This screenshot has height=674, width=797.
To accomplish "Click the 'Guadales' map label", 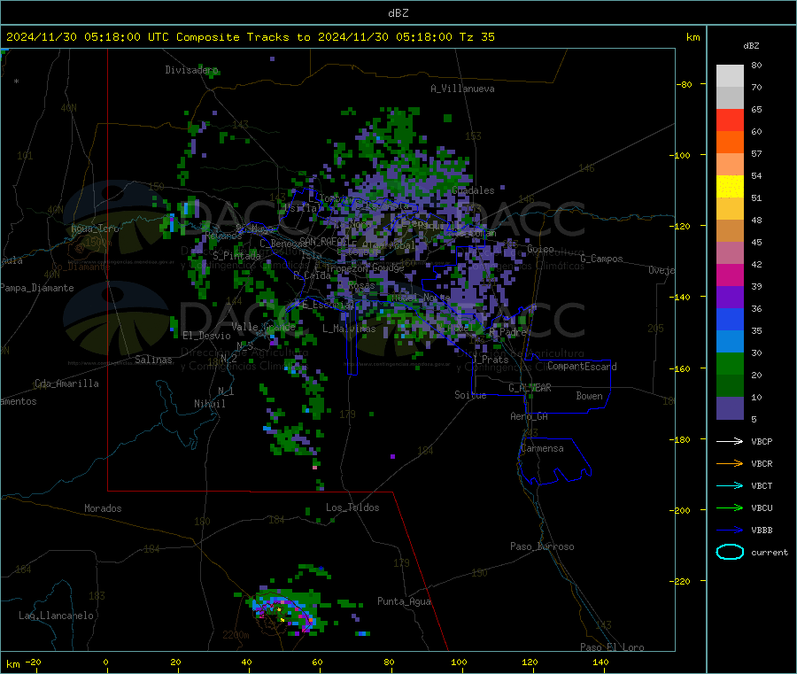I will pyautogui.click(x=473, y=190).
